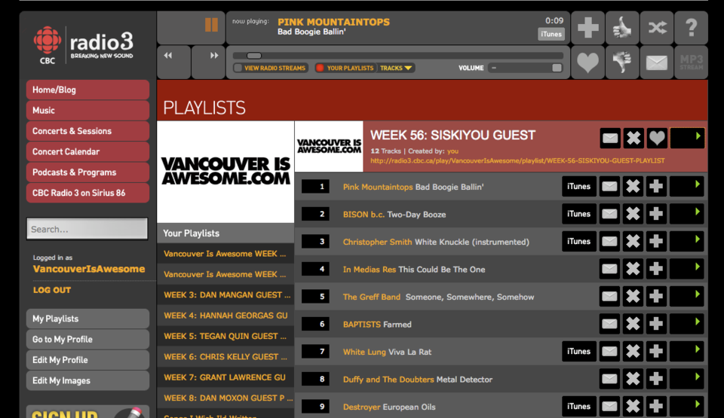The width and height of the screenshot is (724, 418).
Task: Go to My Profile
Action: click(87, 339)
